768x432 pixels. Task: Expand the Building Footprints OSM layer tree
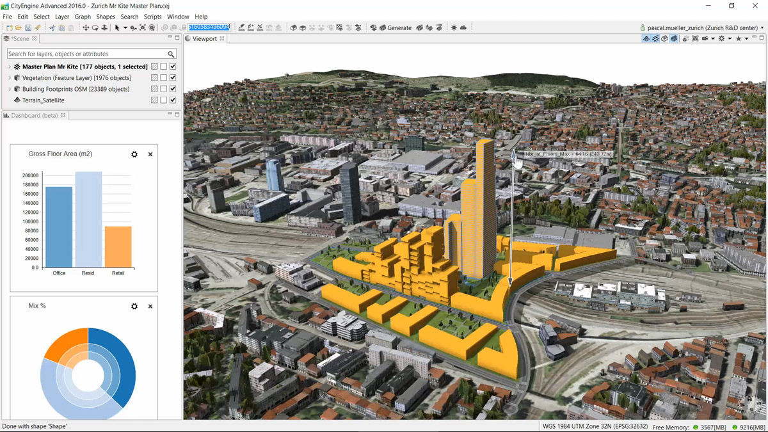[x=10, y=89]
